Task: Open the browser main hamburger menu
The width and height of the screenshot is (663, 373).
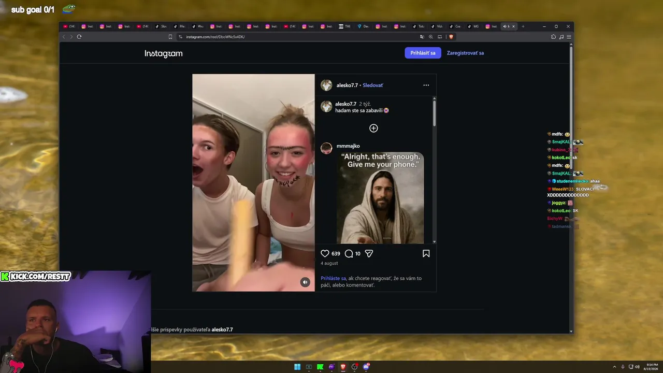Action: coord(569,37)
